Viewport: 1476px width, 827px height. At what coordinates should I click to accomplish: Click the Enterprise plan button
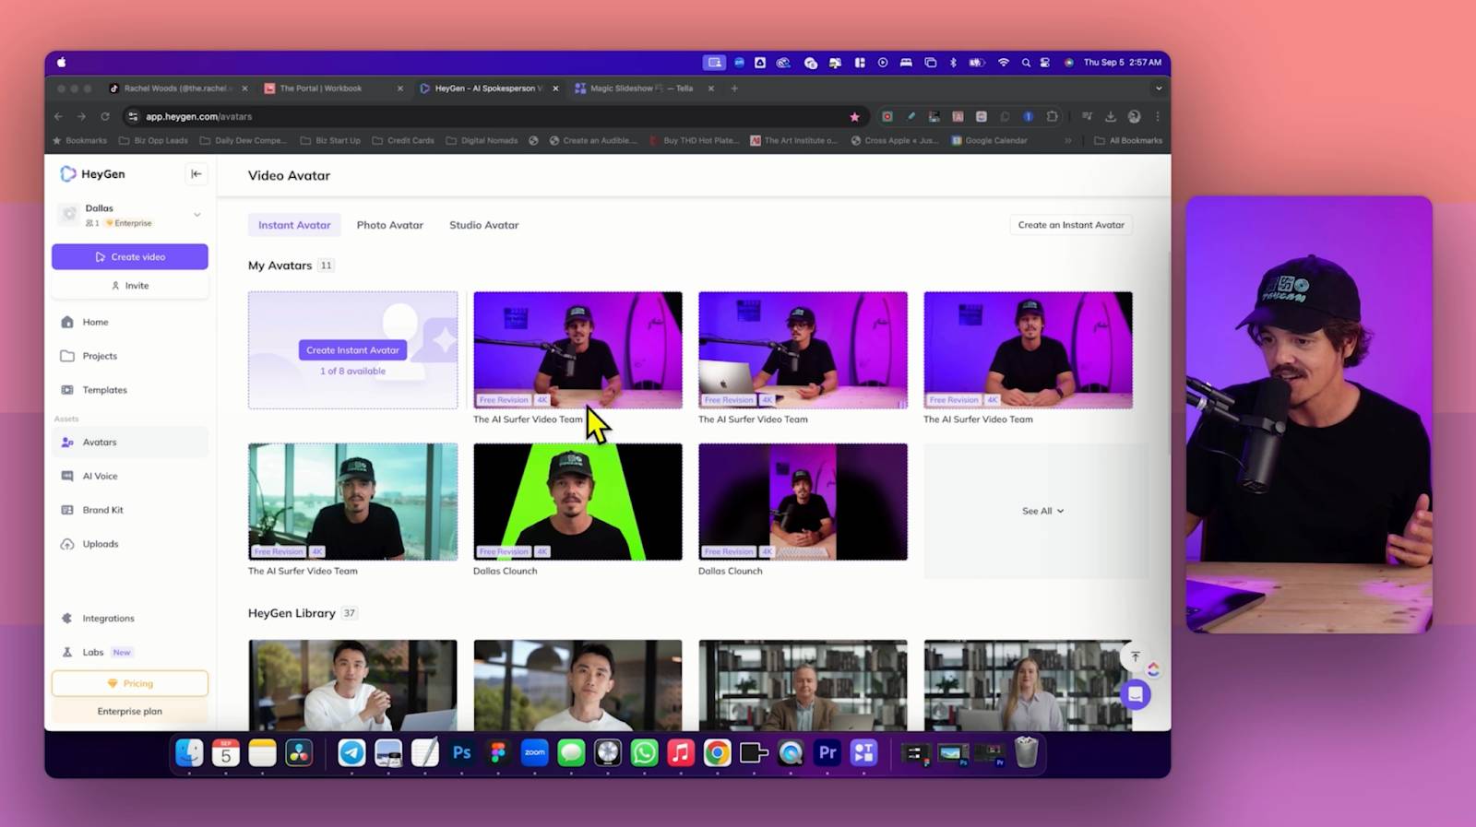pos(130,711)
